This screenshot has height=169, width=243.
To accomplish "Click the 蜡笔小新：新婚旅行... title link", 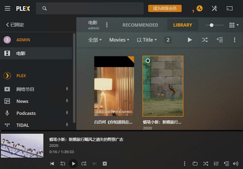I will pyautogui.click(x=162, y=122).
